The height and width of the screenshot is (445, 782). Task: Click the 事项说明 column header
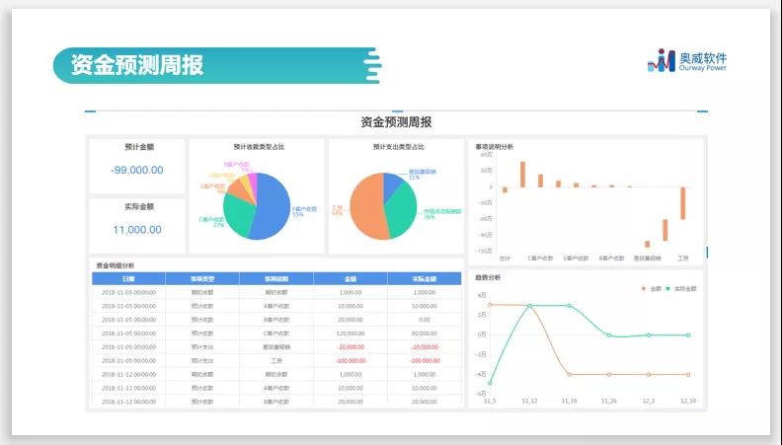276,279
